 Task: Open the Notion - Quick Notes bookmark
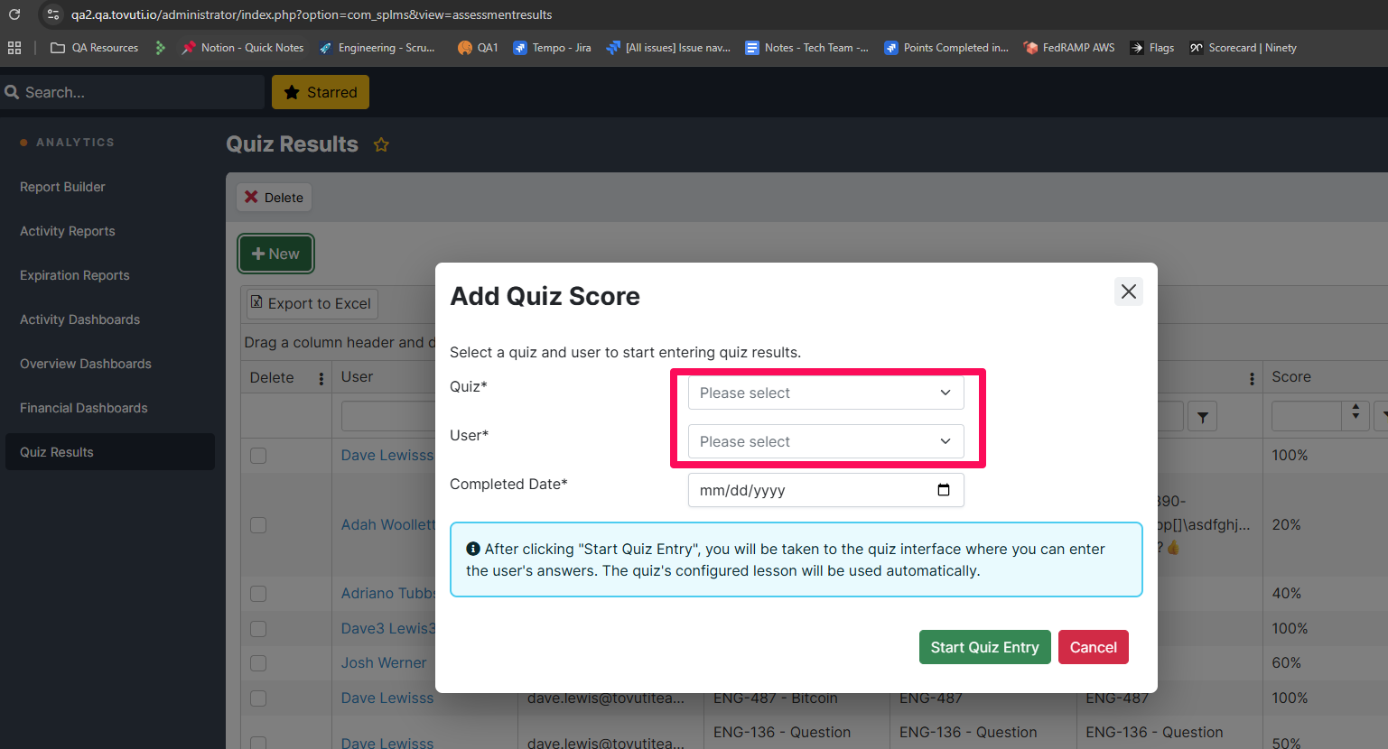[x=242, y=48]
